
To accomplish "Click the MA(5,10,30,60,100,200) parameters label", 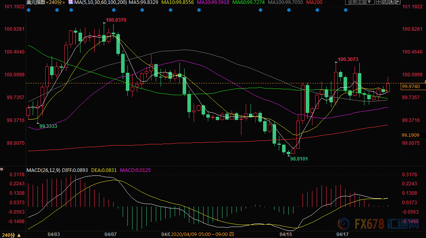I will 101,2.
